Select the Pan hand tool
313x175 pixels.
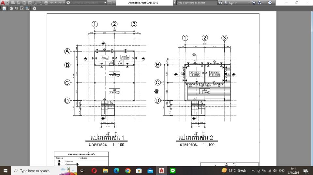11,8
